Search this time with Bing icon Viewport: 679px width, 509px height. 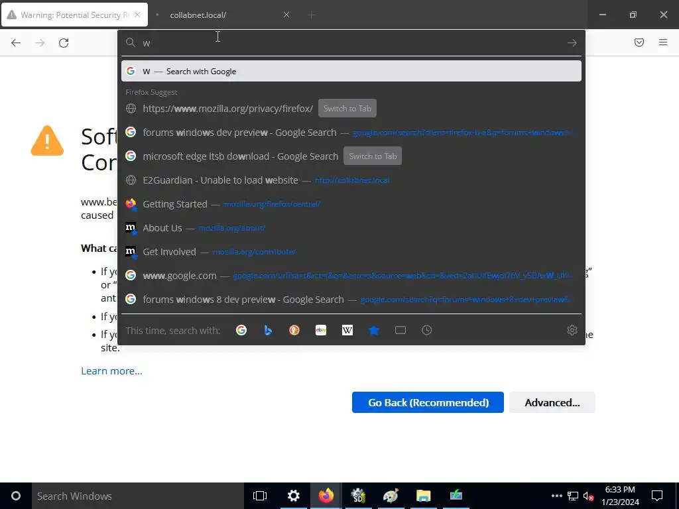(x=268, y=330)
